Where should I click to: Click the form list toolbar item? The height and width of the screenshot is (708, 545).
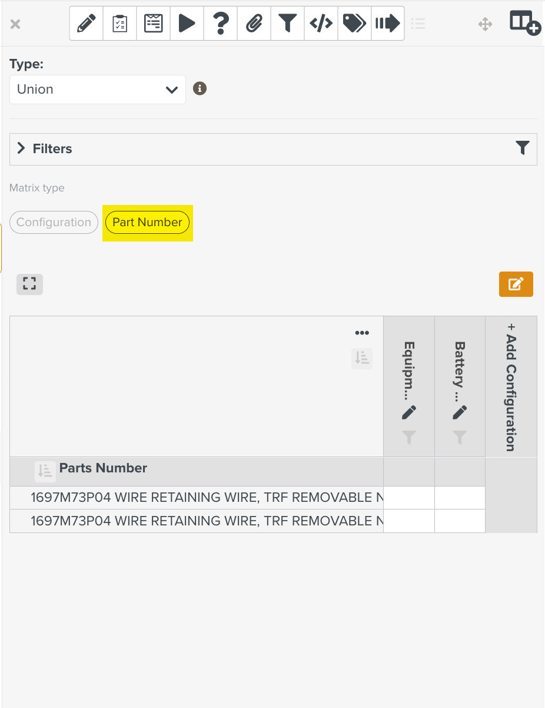click(153, 24)
